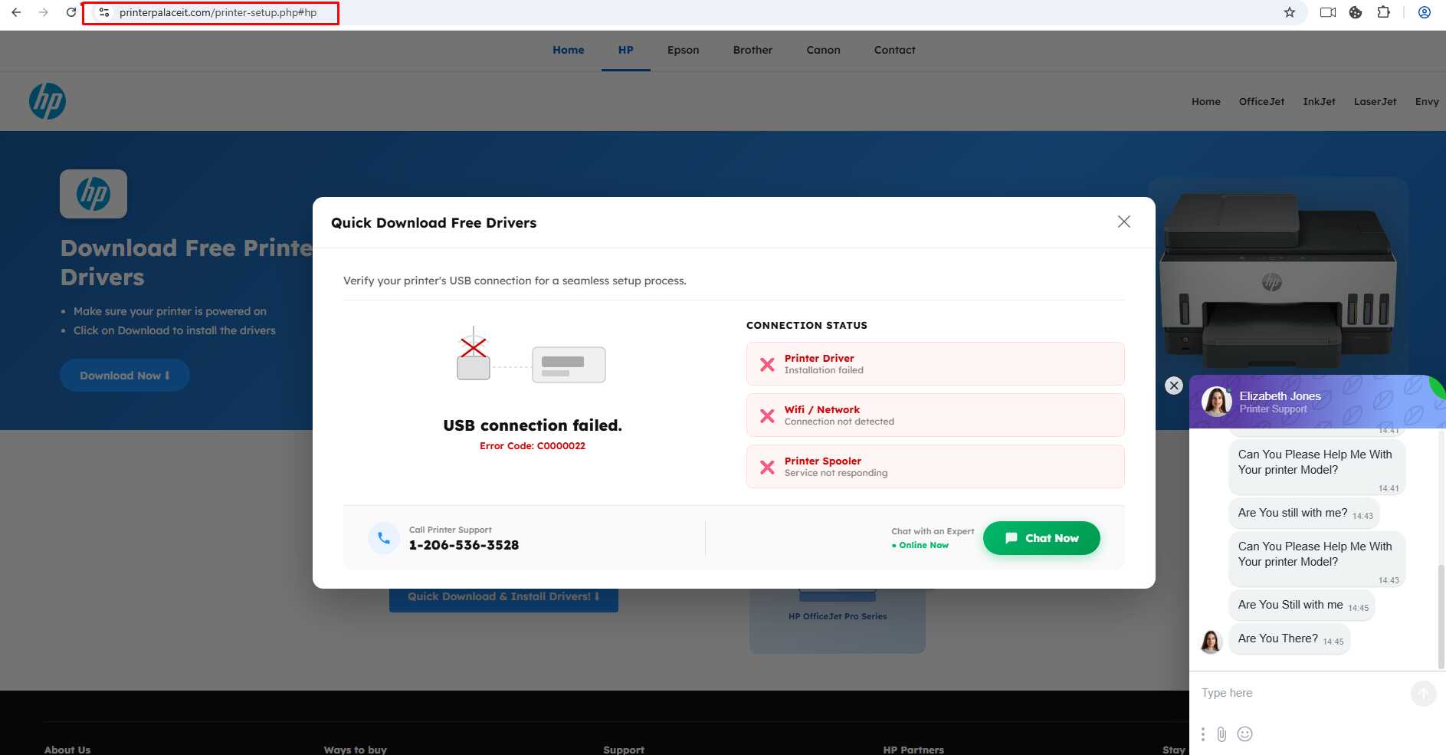Click Home in the HP sub-navigation
This screenshot has width=1446, height=755.
[x=1206, y=101]
